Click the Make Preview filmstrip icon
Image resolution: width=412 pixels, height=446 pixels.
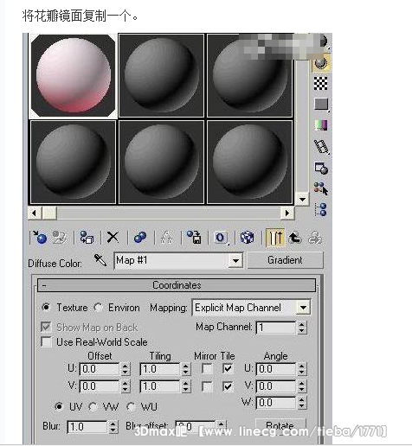321,146
